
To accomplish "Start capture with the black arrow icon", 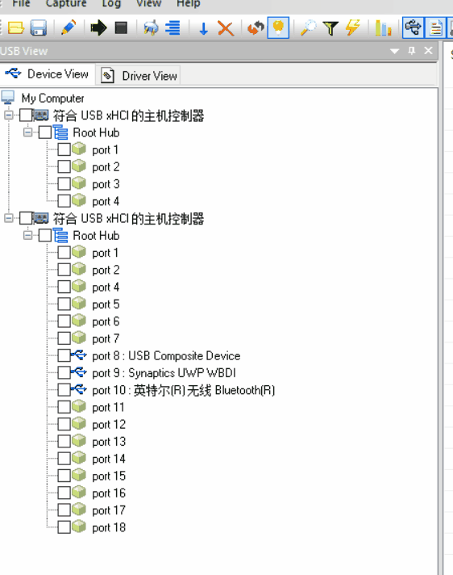I will (x=99, y=28).
